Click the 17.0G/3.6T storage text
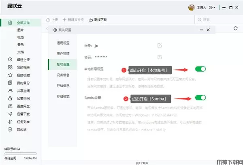The width and height of the screenshot is (243, 165). tap(30, 158)
